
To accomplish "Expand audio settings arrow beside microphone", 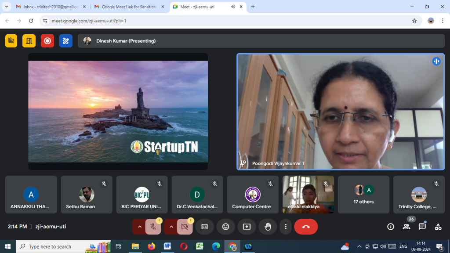I will [140, 227].
